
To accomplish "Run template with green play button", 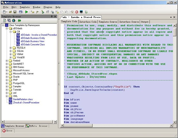I will (x=26, y=12).
